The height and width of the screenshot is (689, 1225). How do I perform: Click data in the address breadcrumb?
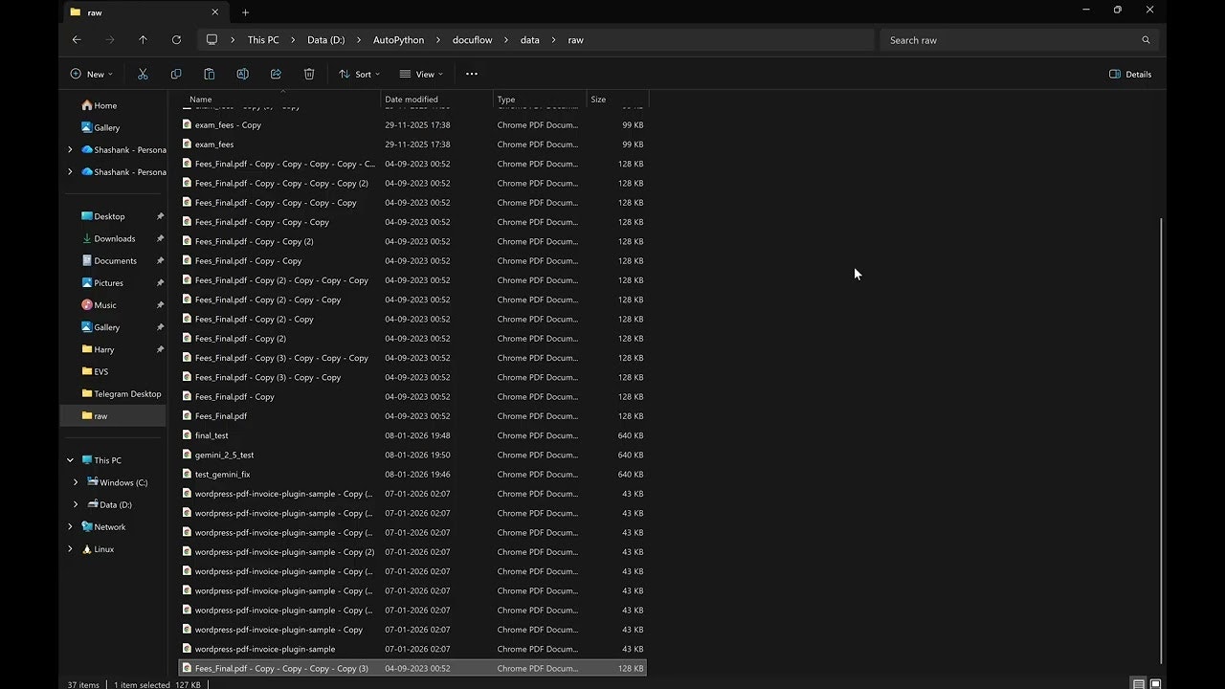(529, 40)
